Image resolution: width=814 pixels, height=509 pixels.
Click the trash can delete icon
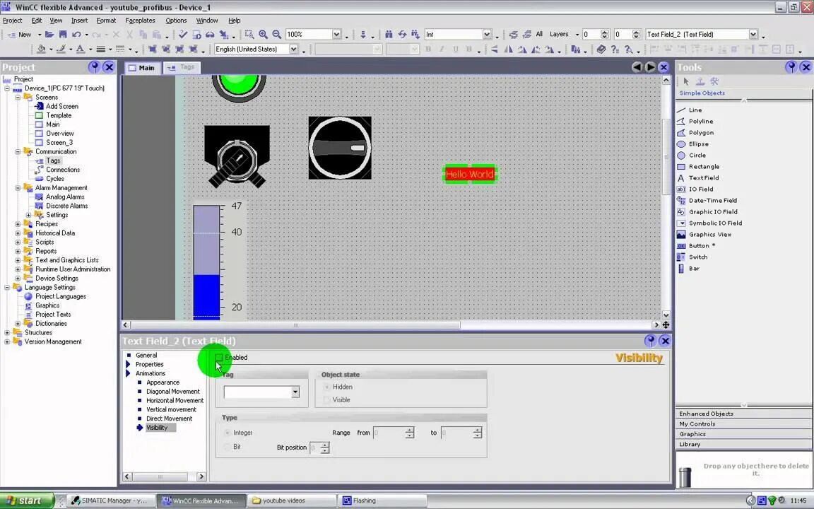[685, 476]
